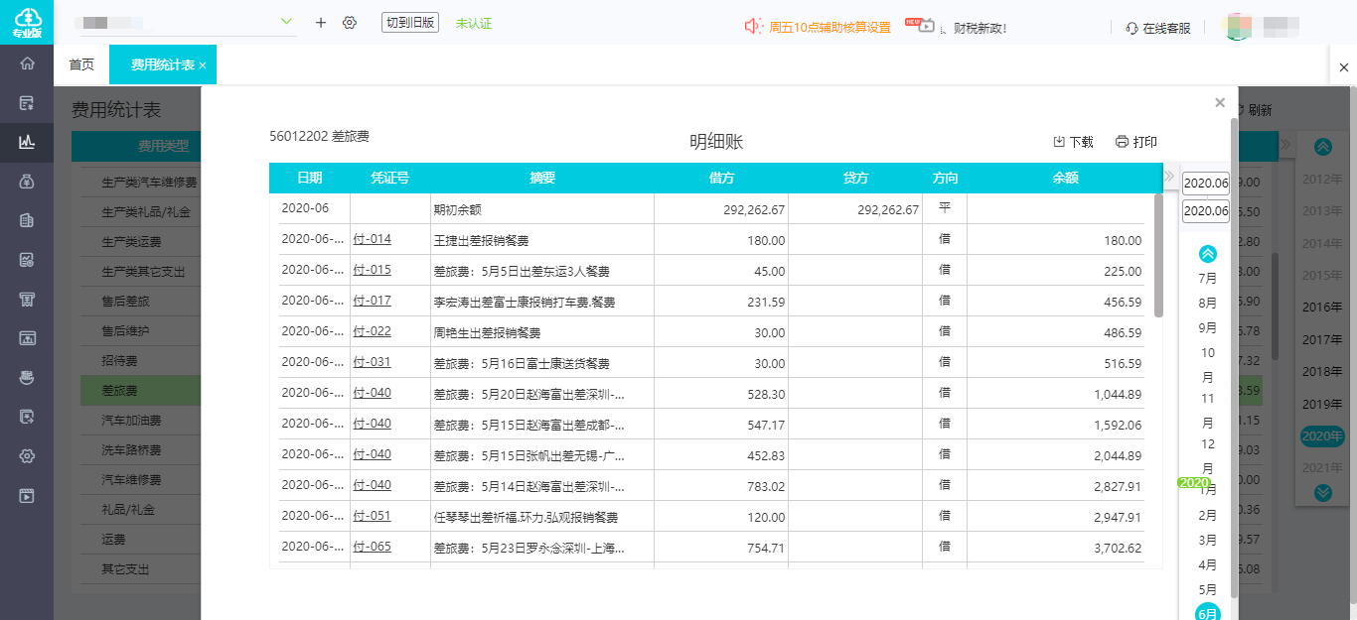Select 差旅费 row in expense list
The width and height of the screenshot is (1357, 620).
(x=140, y=391)
